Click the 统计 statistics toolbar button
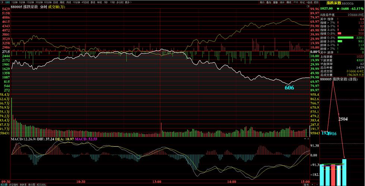This screenshot has height=186, width=365. (282, 2)
